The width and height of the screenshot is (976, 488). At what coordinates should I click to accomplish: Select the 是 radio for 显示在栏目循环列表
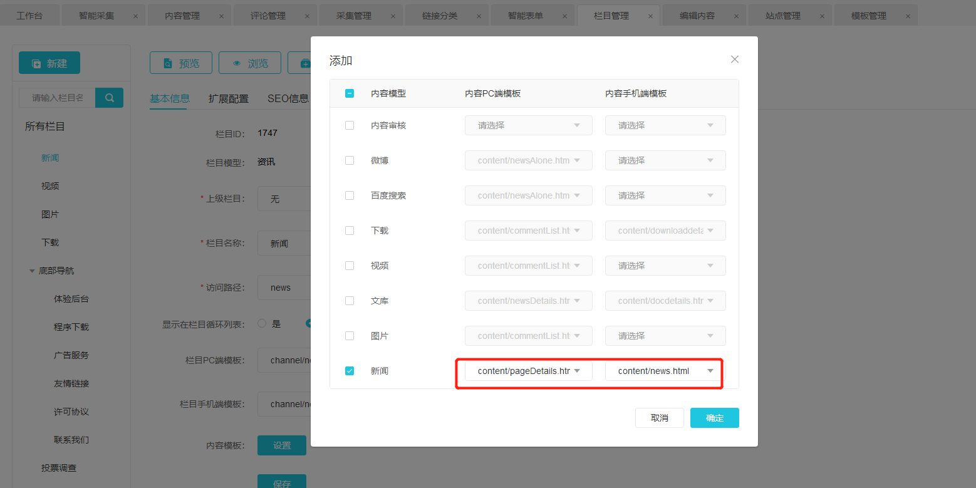(262, 324)
